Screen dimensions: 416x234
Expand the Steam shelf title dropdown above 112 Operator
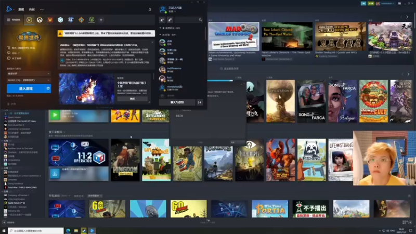pyautogui.click(x=57, y=132)
